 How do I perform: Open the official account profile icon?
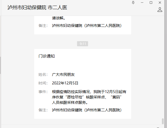[160, 10]
